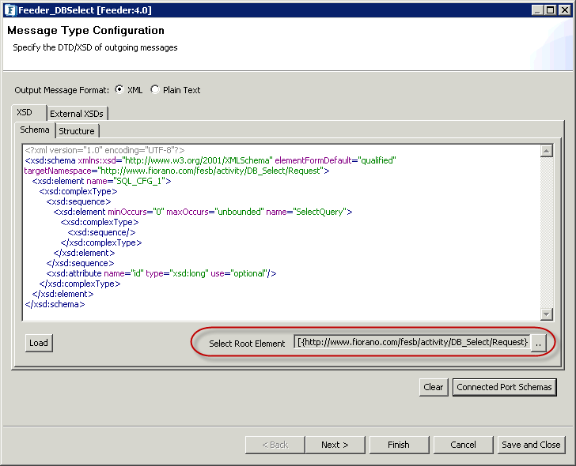Open root element browse button (..)
This screenshot has width=576, height=466.
(538, 343)
